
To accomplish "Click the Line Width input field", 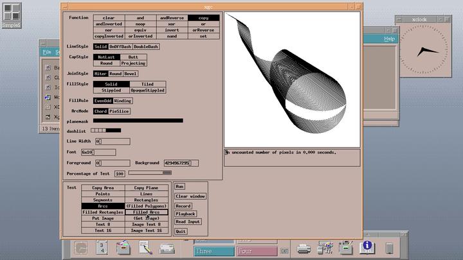I will (x=113, y=141).
